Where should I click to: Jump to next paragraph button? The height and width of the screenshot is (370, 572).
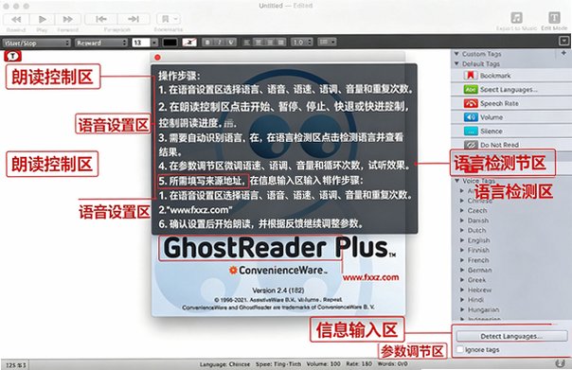(x=134, y=19)
